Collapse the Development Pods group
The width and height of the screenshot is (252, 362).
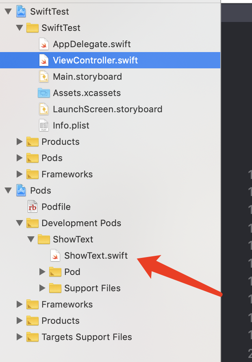point(19,223)
